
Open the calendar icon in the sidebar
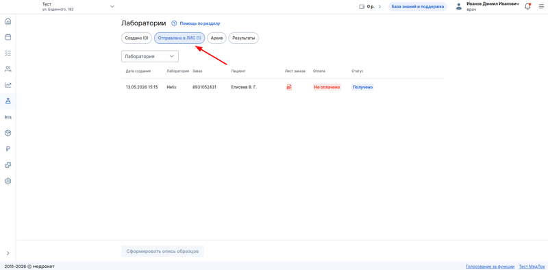coord(8,37)
